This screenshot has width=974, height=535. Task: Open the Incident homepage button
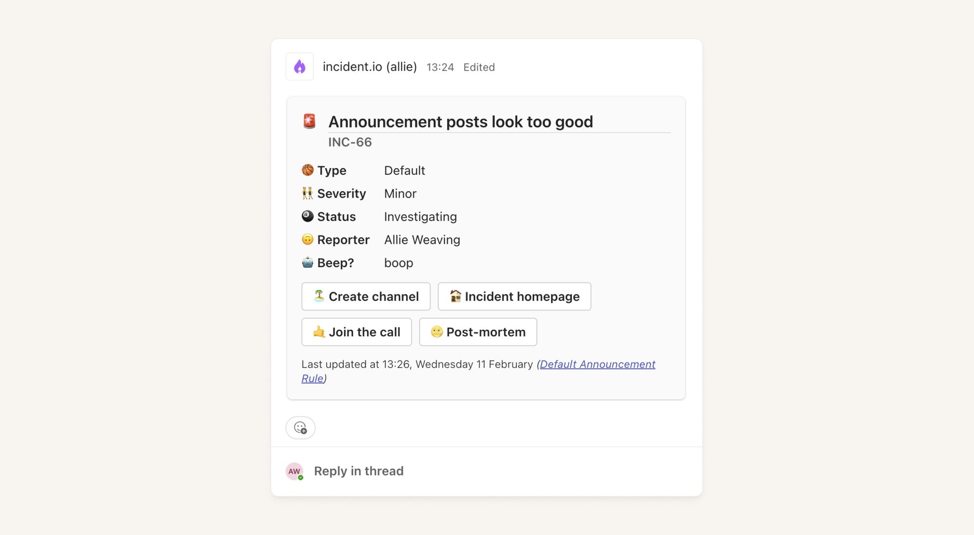514,296
